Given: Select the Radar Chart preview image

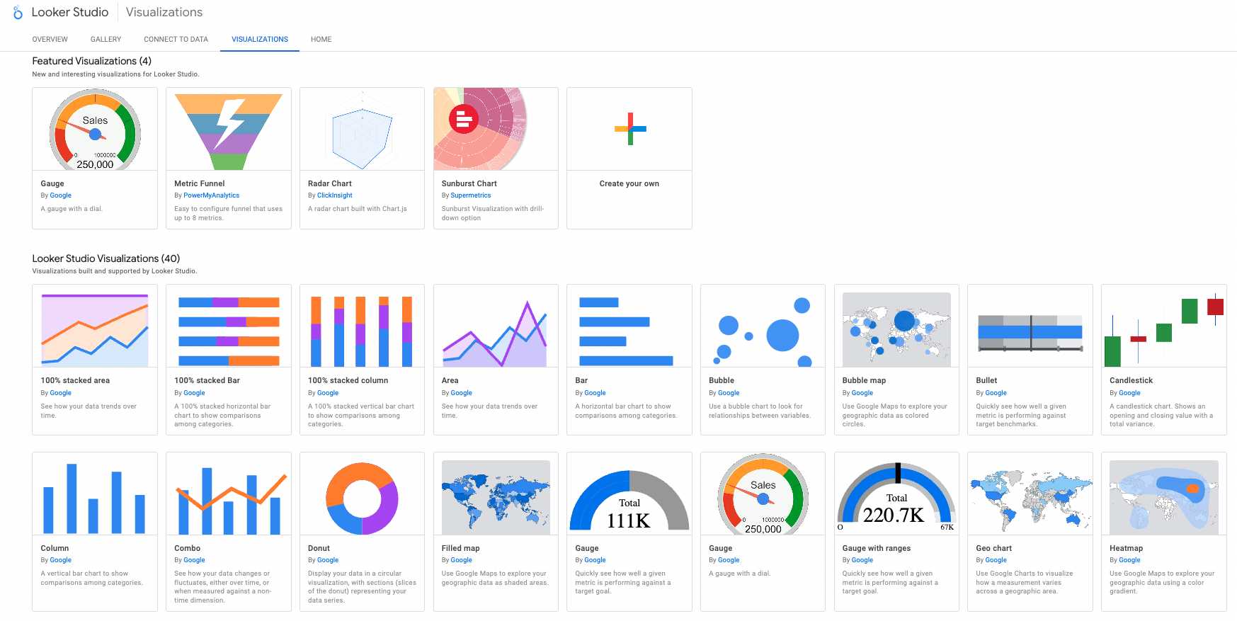Looking at the screenshot, I should coord(362,129).
